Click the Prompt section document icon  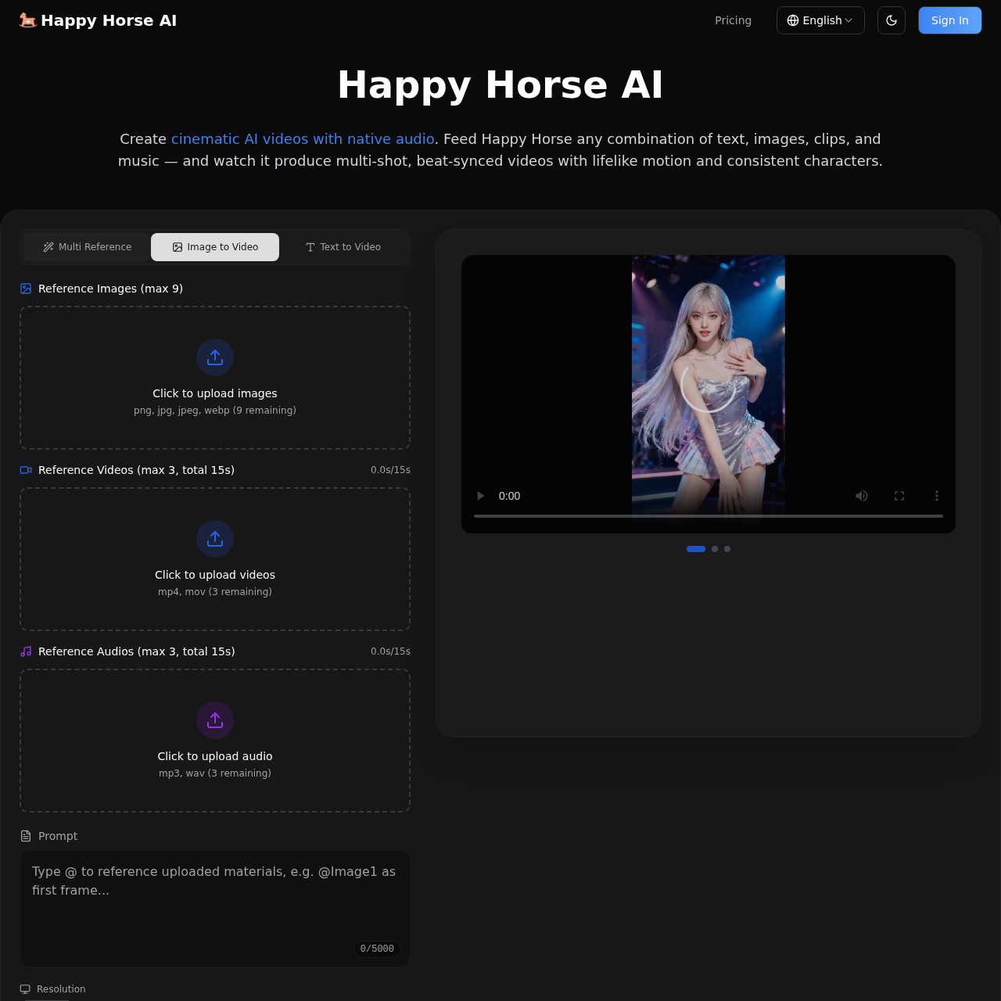[26, 836]
